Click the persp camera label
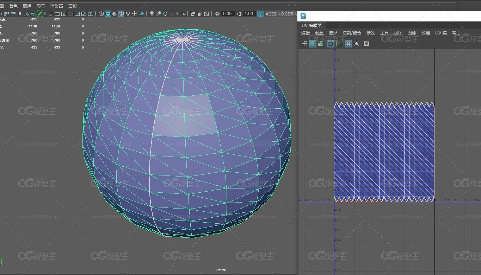The height and width of the screenshot is (275, 481). click(221, 269)
